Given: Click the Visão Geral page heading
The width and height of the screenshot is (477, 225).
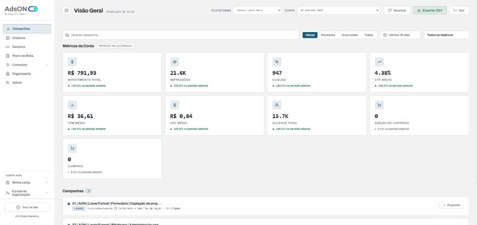Looking at the screenshot, I should click(88, 11).
